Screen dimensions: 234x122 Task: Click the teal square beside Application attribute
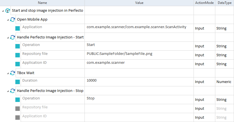pos(18,28)
